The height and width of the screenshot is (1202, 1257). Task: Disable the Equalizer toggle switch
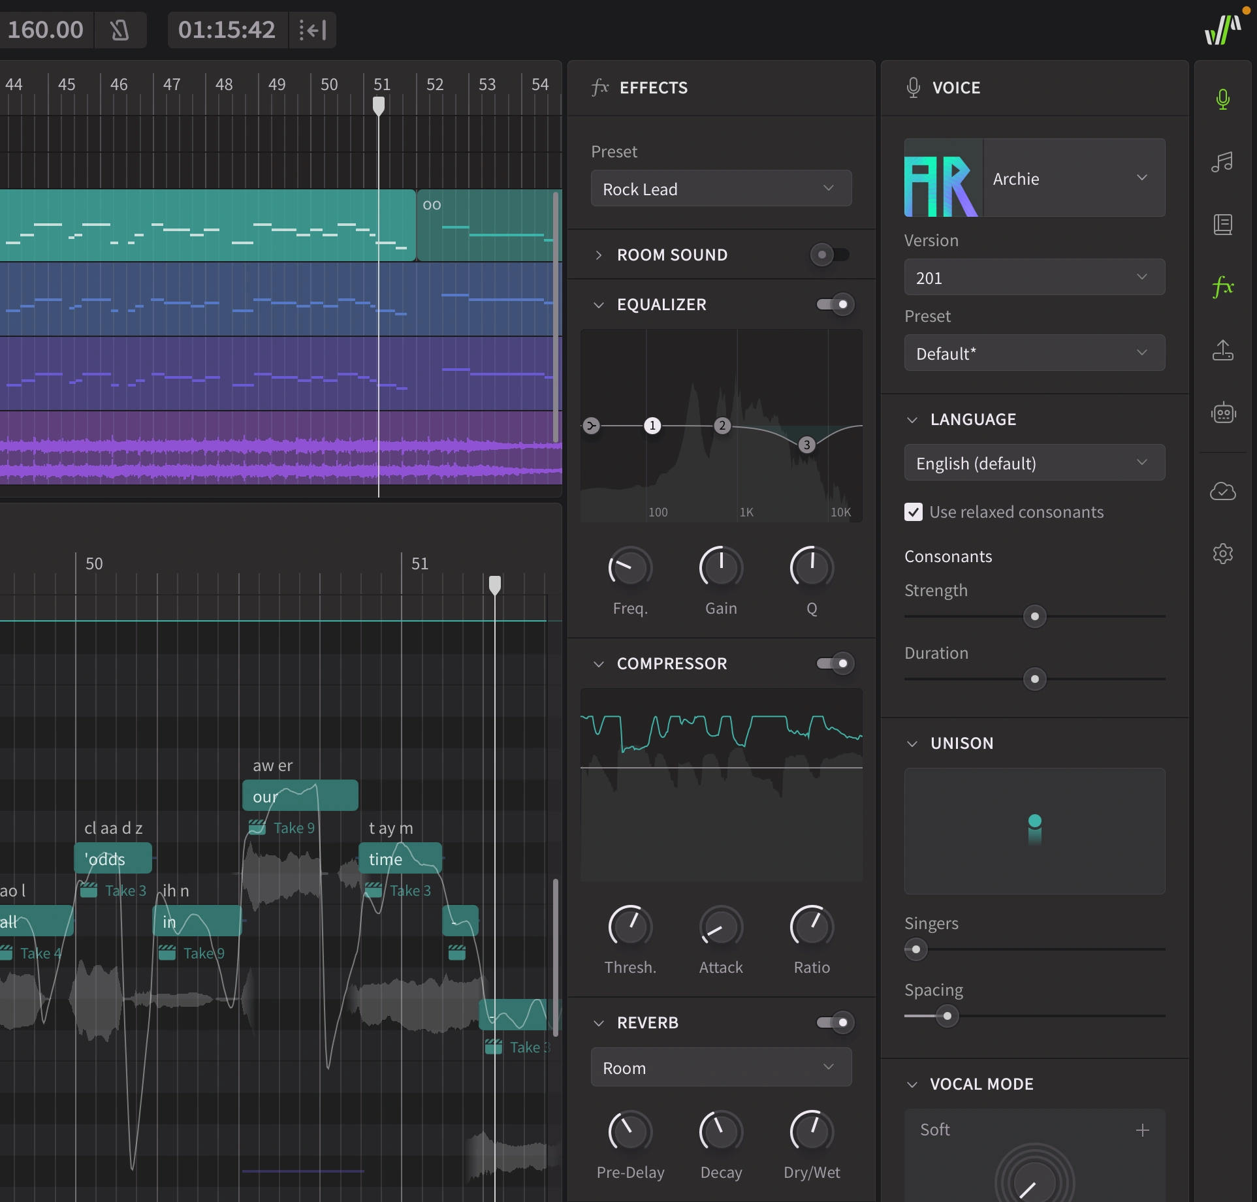point(835,304)
